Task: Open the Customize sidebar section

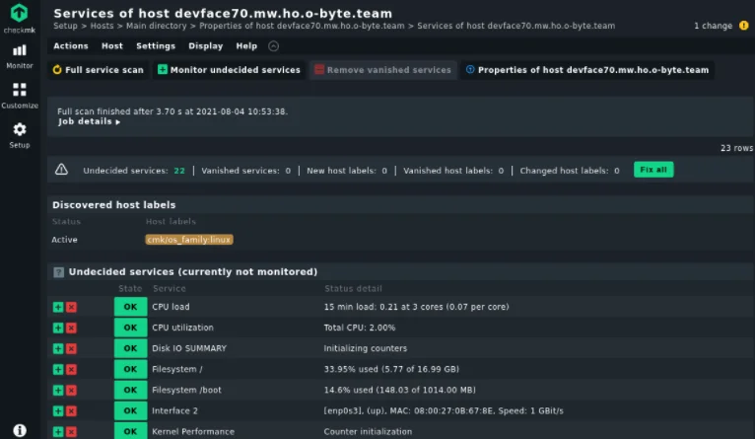Action: tap(19, 95)
